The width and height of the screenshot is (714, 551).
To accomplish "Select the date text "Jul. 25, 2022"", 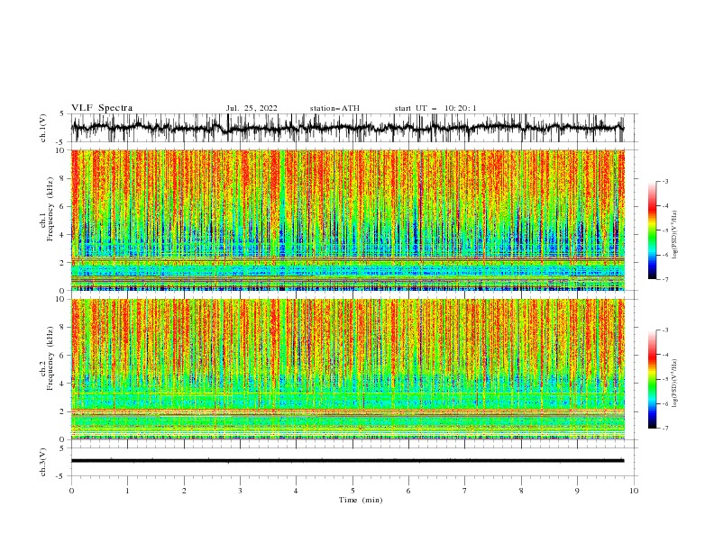I will (252, 108).
